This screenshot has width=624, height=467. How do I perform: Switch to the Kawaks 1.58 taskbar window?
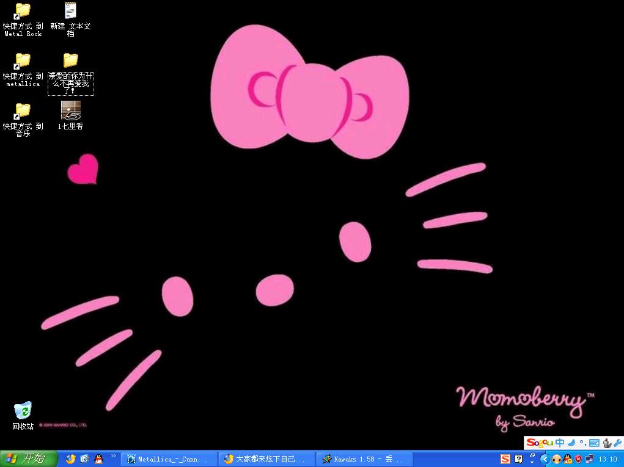365,459
